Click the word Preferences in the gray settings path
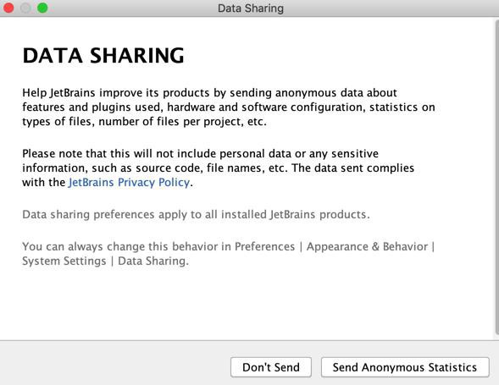The width and height of the screenshot is (499, 385). coord(265,247)
